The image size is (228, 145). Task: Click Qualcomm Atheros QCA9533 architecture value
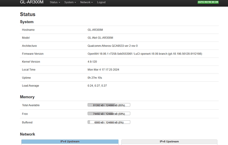[113, 46]
